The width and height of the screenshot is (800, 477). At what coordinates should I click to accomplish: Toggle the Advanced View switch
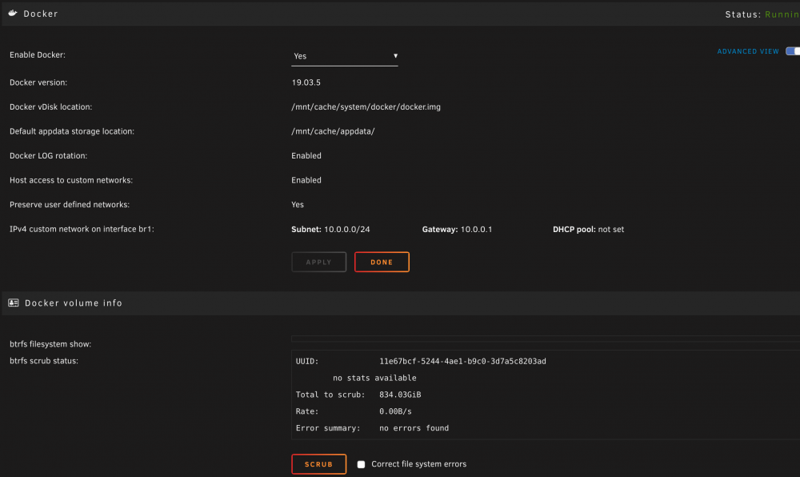click(x=792, y=51)
